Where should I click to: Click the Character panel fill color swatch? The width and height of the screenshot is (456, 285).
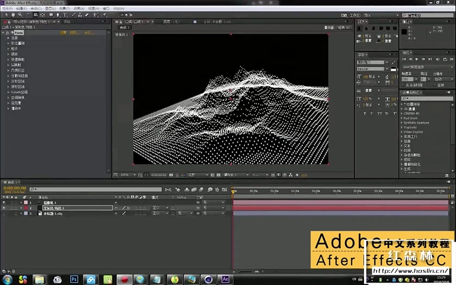point(394,69)
